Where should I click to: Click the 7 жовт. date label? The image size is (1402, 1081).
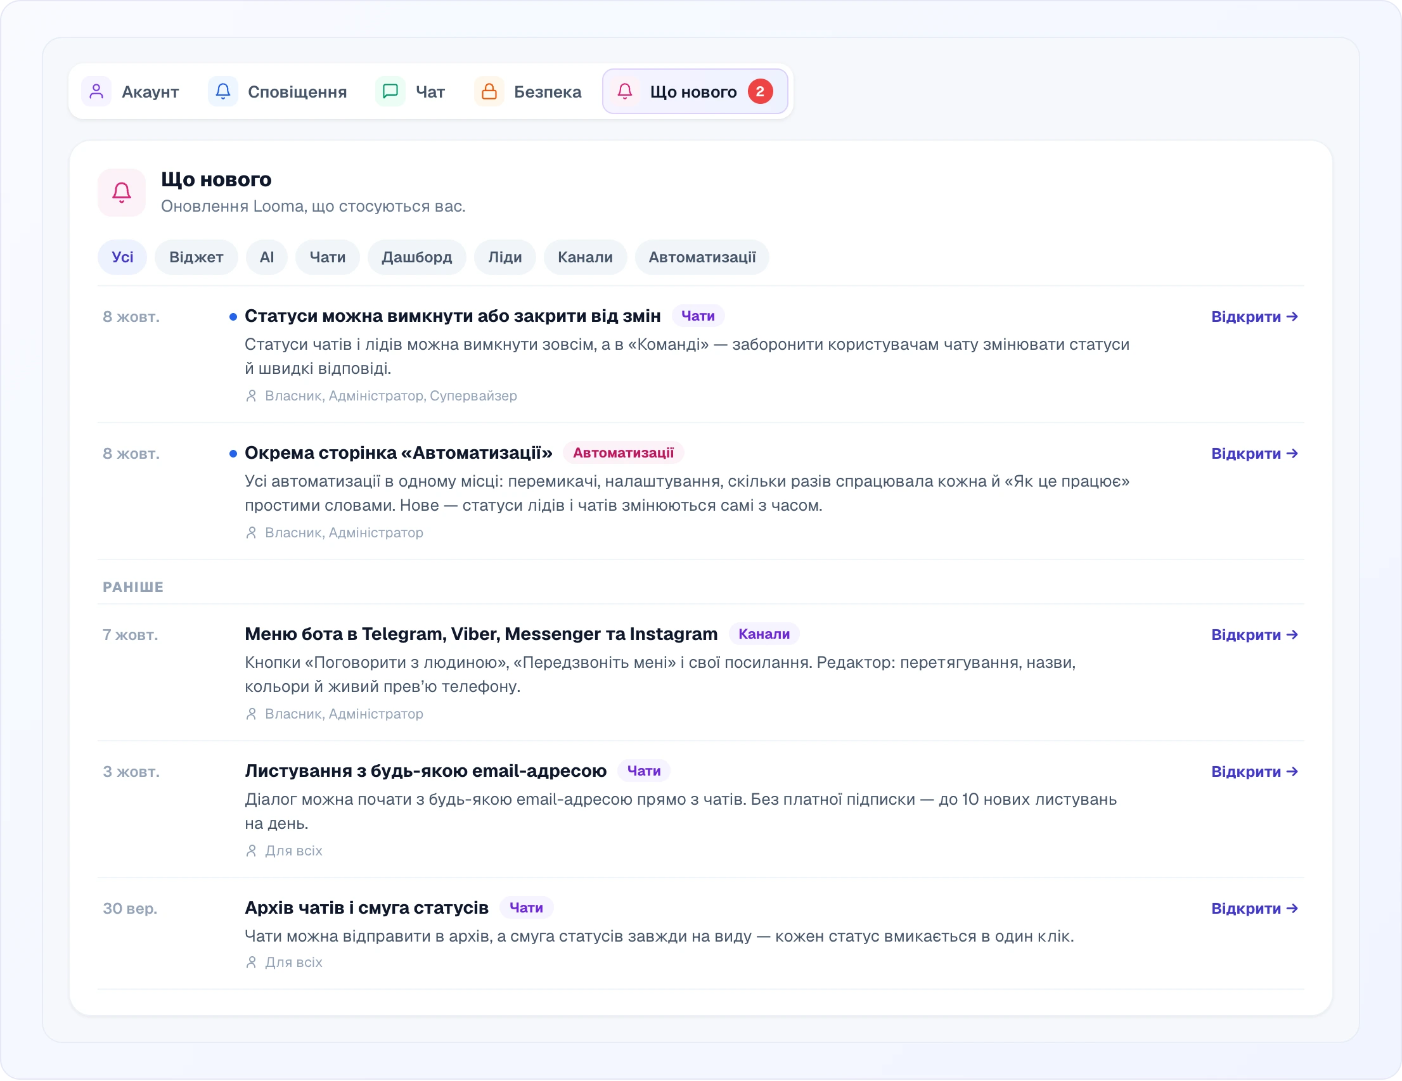131,635
